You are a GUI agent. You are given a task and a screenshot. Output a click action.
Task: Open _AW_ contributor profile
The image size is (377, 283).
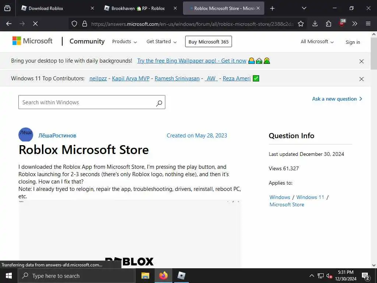click(x=211, y=78)
